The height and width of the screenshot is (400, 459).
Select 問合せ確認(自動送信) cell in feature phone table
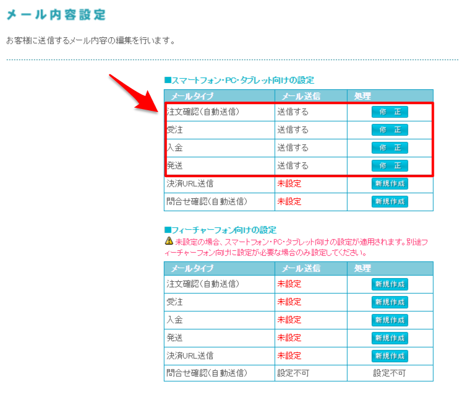click(220, 373)
